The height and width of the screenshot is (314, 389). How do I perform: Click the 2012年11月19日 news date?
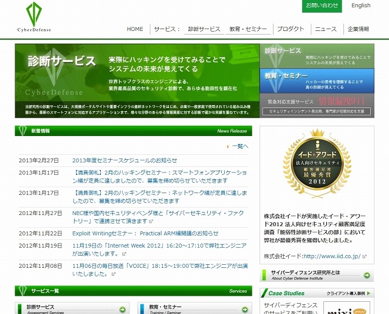41,245
